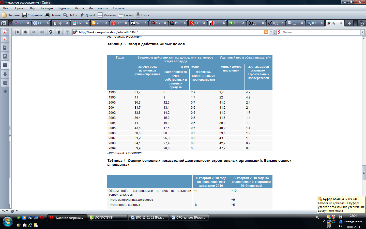Add a panel with sidebar plus icon
This screenshot has width=366, height=229.
5,91
